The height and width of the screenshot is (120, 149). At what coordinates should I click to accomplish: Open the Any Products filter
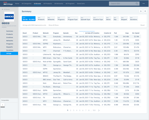click(x=41, y=19)
